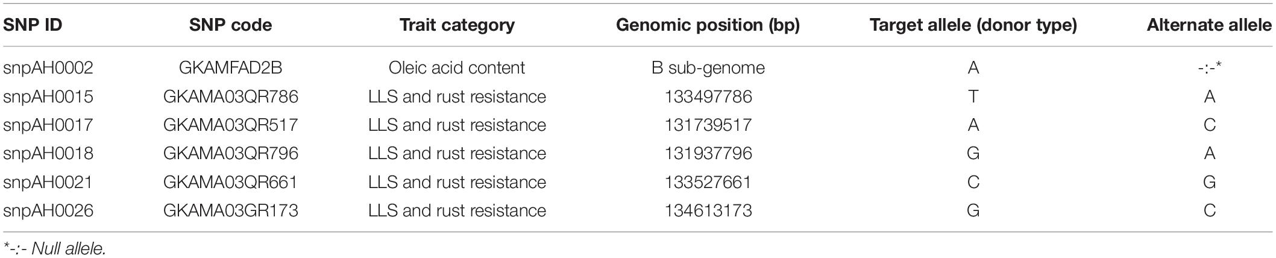Select the snpAH0015 cell
The image size is (1276, 258).
48,96
